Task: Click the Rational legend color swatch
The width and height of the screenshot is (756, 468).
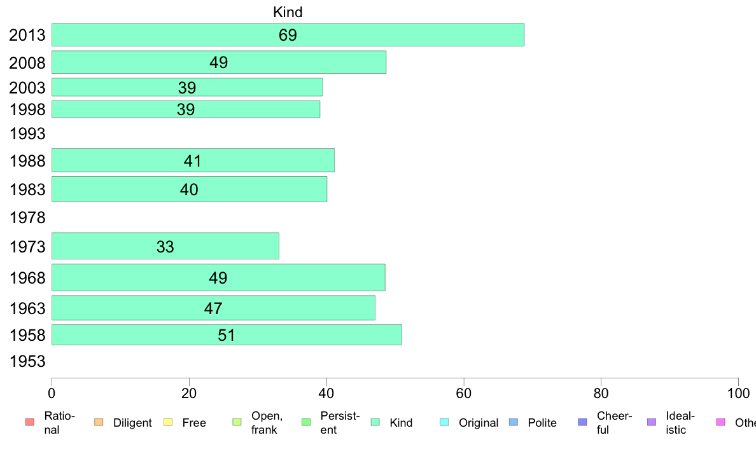Action: [x=30, y=422]
